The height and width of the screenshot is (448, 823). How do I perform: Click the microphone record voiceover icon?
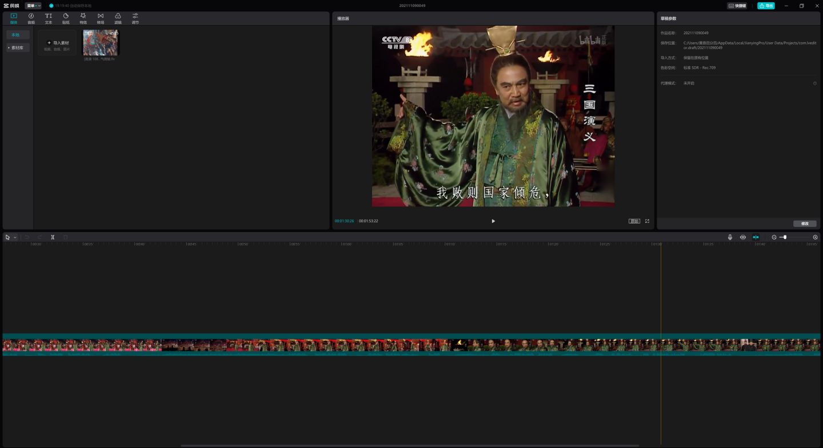[x=730, y=237]
